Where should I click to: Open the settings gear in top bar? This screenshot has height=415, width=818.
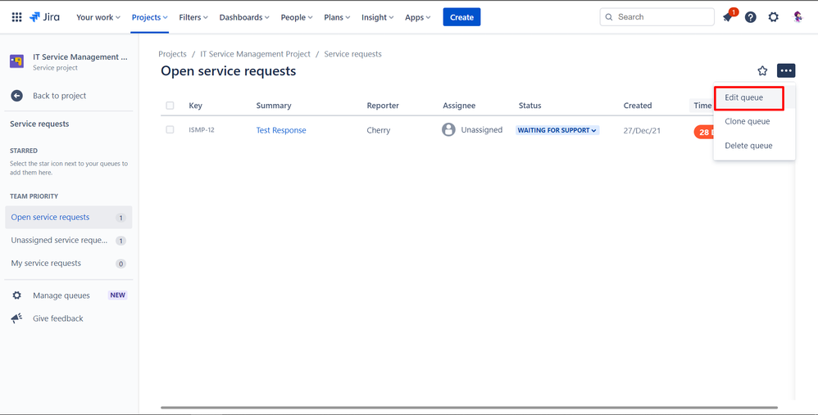(773, 17)
